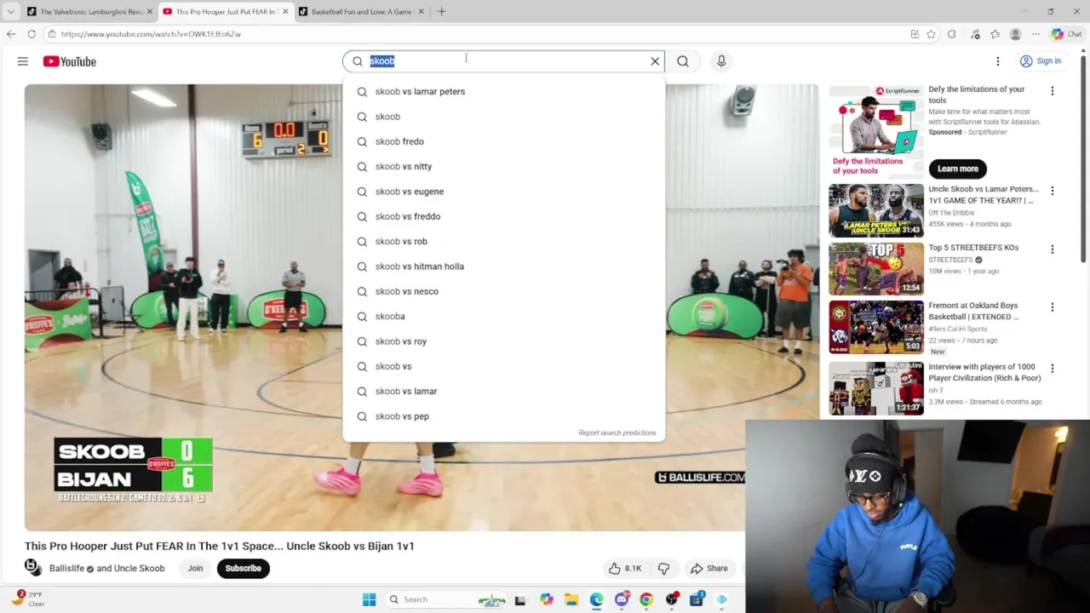
Task: Click the magnifier search submit button
Action: tap(683, 61)
